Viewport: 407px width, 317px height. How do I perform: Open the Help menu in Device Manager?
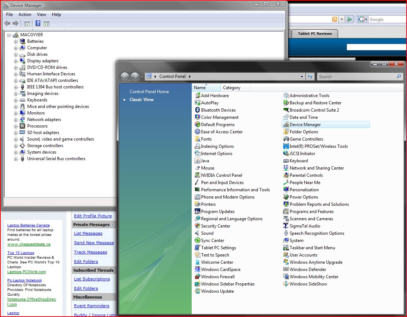point(56,14)
